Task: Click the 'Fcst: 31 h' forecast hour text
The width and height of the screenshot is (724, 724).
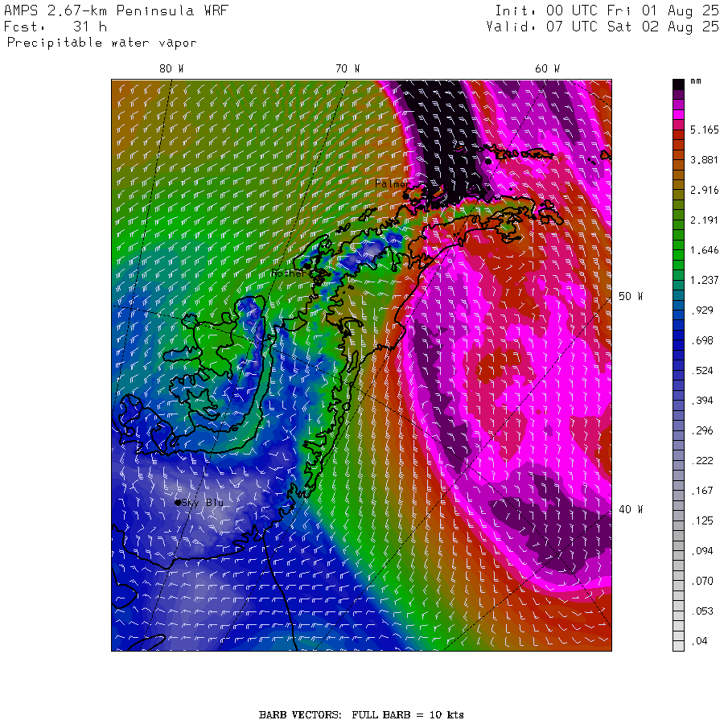Action: click(56, 27)
